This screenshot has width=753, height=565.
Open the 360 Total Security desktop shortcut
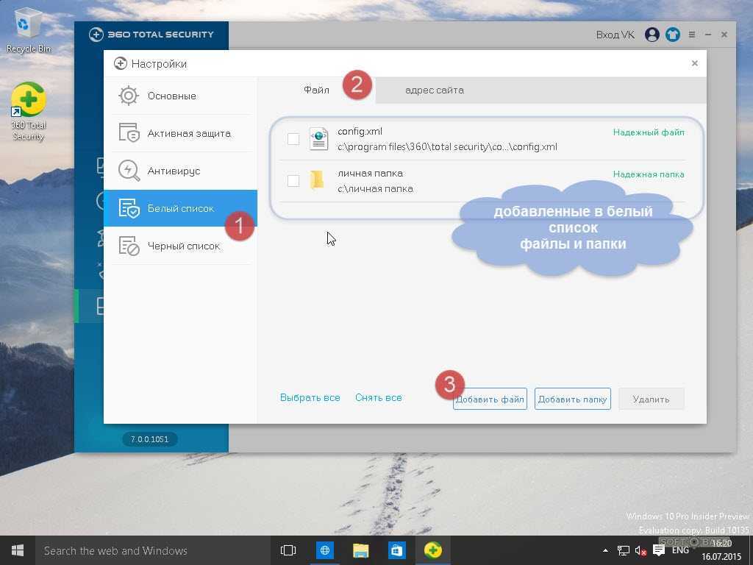[29, 112]
